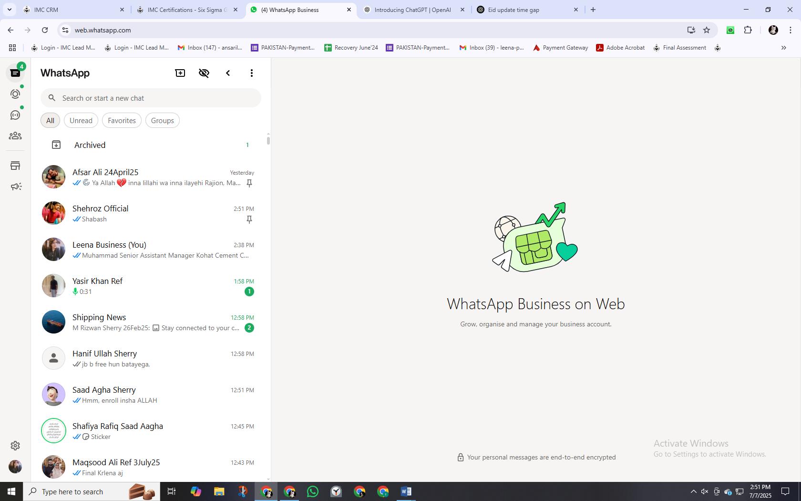Open a new browser tab

pos(593,10)
